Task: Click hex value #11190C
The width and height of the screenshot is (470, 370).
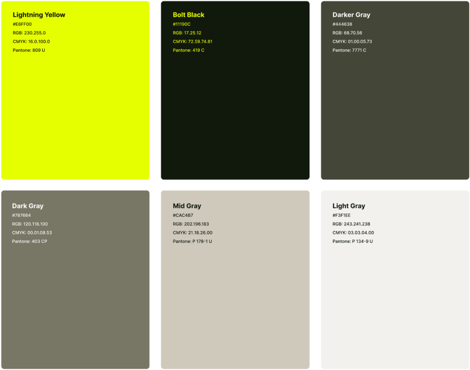Action: click(x=181, y=24)
